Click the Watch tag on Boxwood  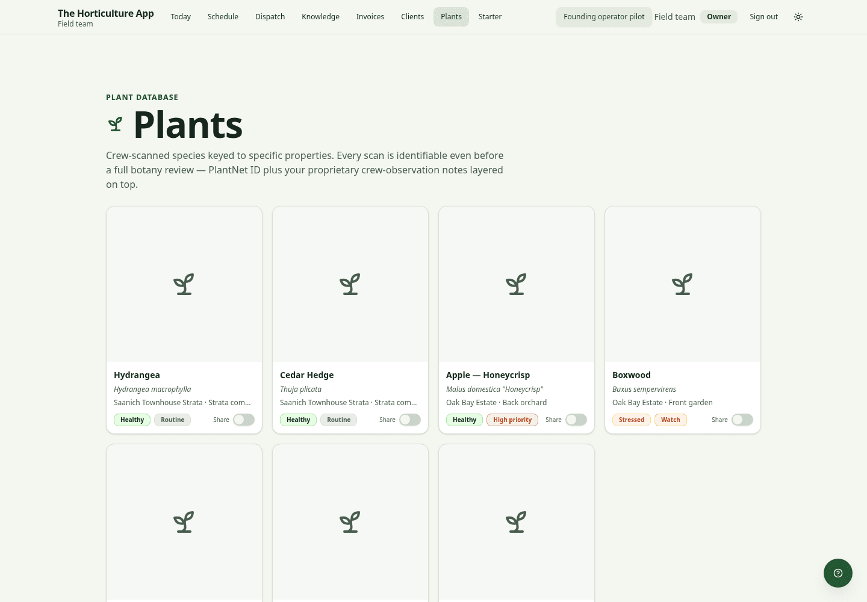[671, 420]
